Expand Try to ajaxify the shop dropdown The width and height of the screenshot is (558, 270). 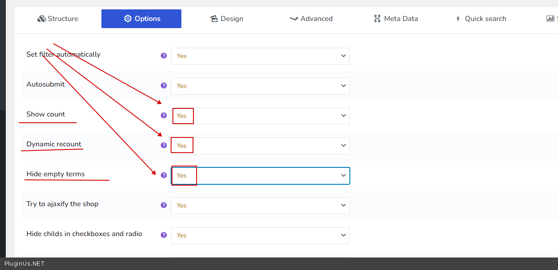tap(260, 206)
